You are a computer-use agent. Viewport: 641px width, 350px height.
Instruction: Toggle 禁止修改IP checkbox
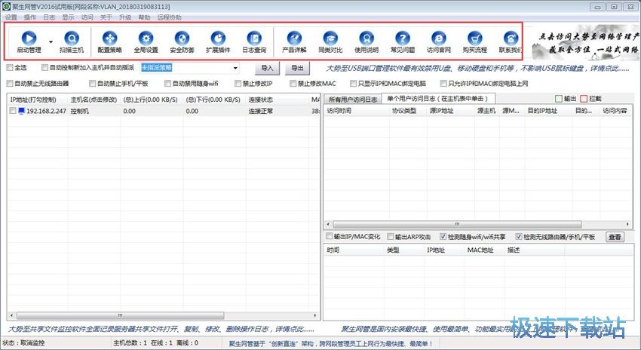[238, 84]
